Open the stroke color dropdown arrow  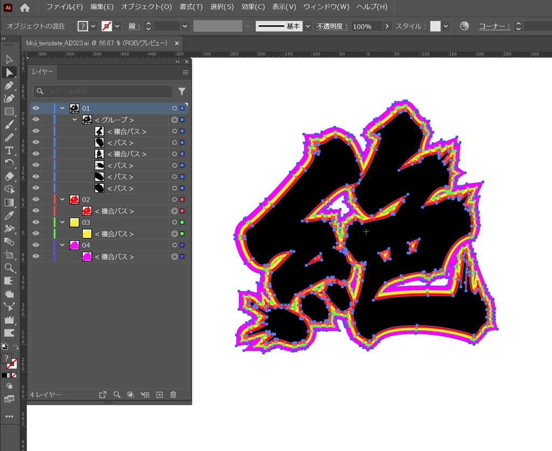[x=117, y=26]
